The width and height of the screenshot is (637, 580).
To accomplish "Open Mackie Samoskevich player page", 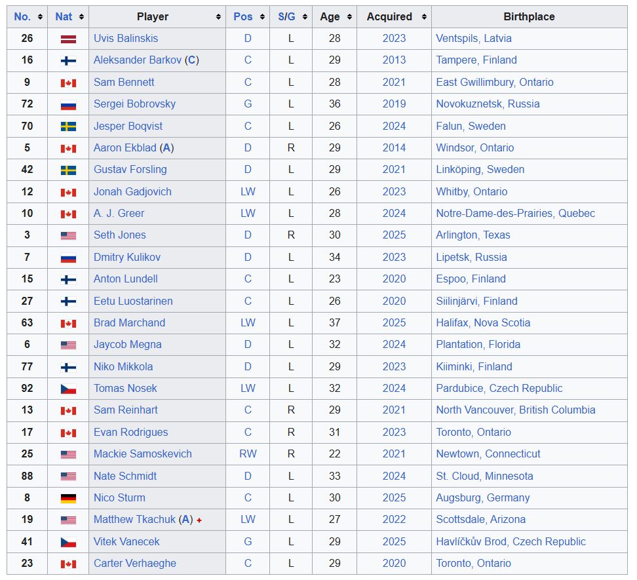I will coord(143,454).
